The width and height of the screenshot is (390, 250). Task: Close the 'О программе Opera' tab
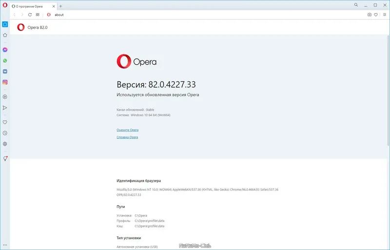[x=54, y=6]
